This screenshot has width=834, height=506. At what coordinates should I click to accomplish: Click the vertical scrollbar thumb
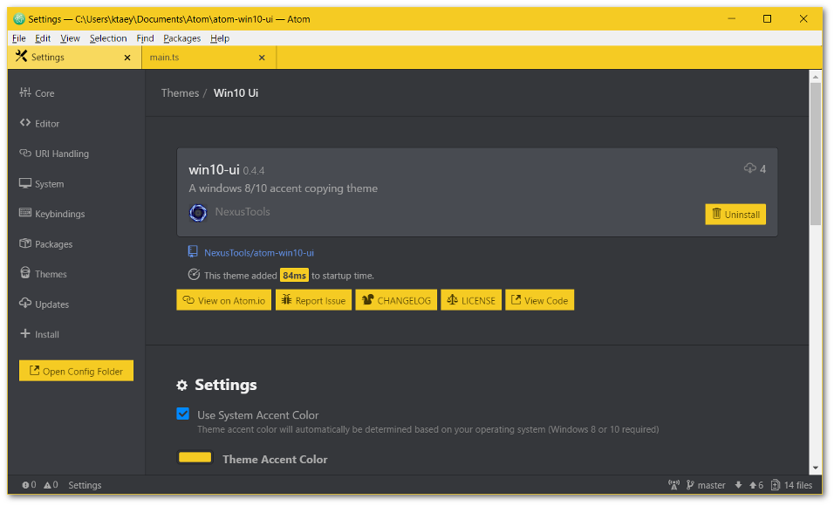click(816, 154)
